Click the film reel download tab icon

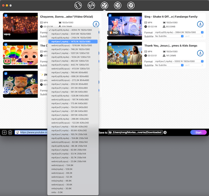coord(104,5)
